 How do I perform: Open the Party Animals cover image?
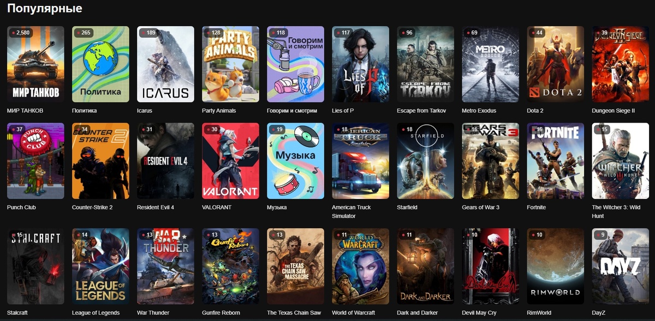(230, 64)
